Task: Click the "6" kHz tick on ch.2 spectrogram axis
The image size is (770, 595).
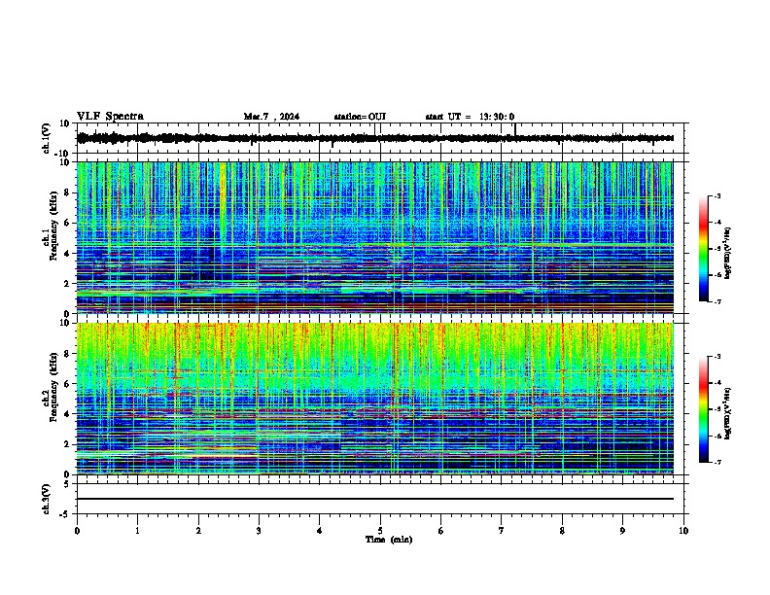Action: (x=67, y=383)
